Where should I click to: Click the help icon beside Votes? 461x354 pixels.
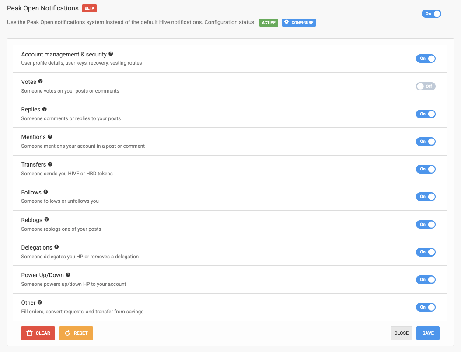(x=41, y=81)
